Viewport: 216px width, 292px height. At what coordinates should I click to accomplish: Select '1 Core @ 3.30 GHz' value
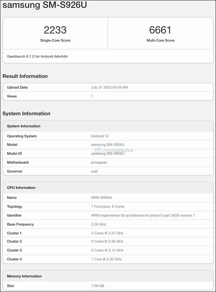click(106, 259)
